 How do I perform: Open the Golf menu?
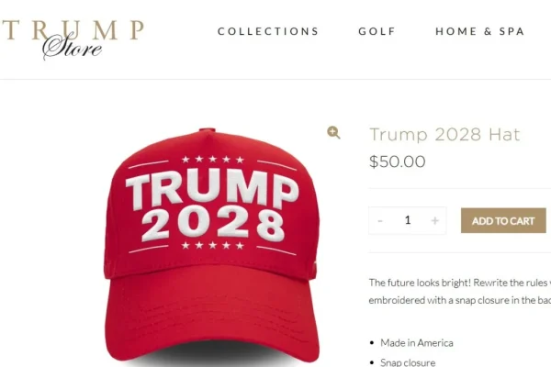point(377,31)
